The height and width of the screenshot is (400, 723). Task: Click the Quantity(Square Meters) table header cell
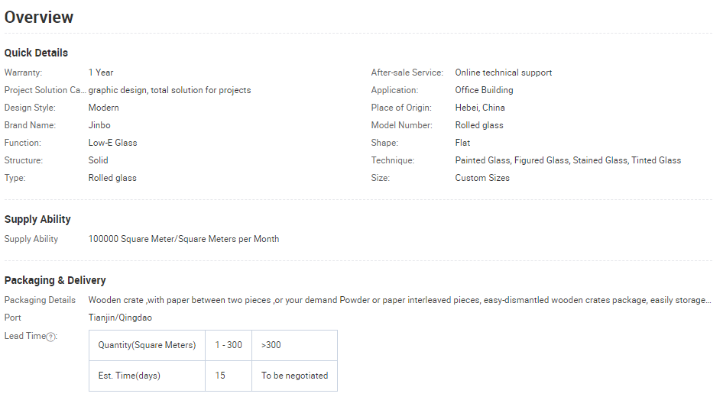click(147, 345)
